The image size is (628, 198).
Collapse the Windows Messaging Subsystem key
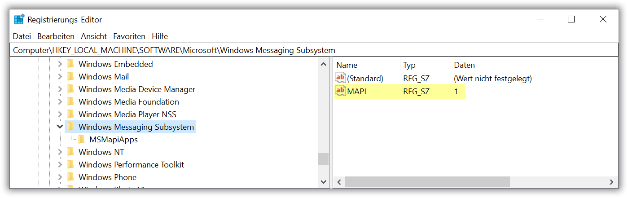point(60,127)
